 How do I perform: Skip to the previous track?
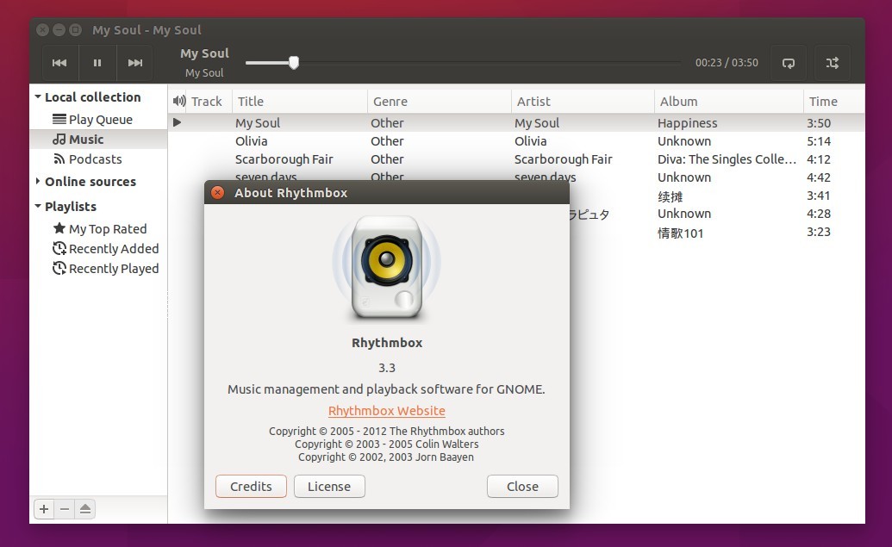click(59, 63)
